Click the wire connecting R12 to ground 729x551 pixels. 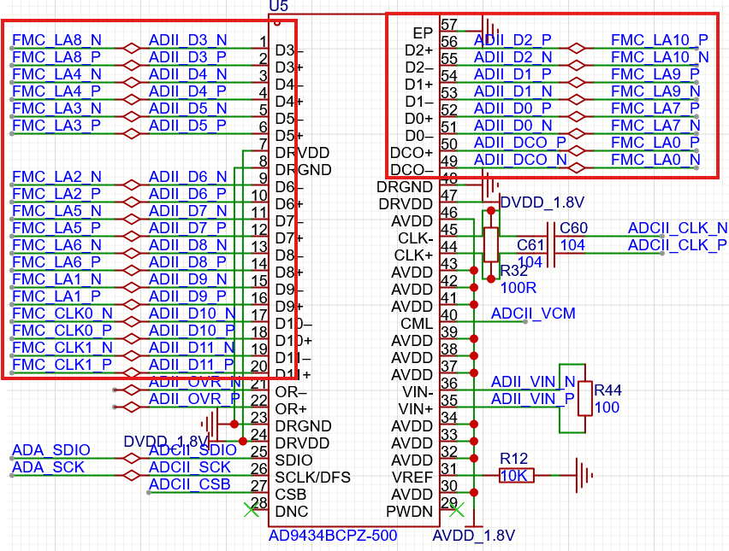[x=554, y=475]
